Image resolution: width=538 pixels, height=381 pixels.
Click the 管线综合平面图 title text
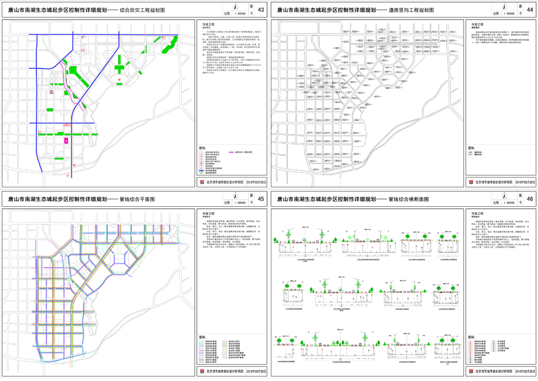pos(137,200)
